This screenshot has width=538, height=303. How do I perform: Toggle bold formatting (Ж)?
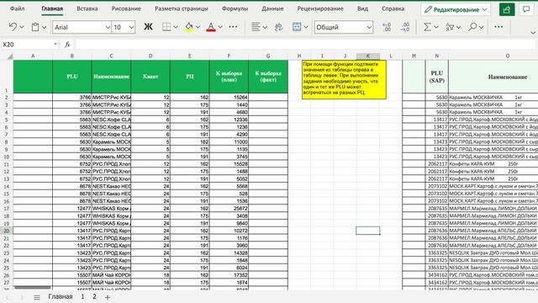pos(148,27)
